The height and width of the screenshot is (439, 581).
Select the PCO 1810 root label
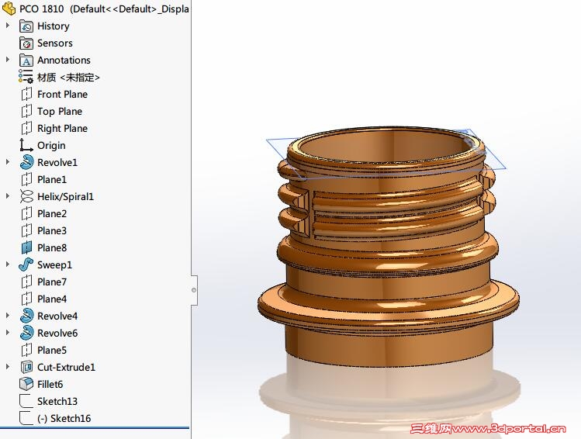click(104, 9)
